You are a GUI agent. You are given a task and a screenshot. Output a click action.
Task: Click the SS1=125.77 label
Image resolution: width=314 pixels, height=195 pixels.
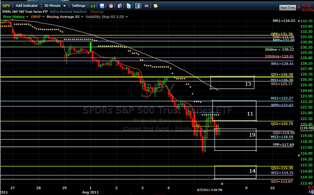pyautogui.click(x=282, y=84)
